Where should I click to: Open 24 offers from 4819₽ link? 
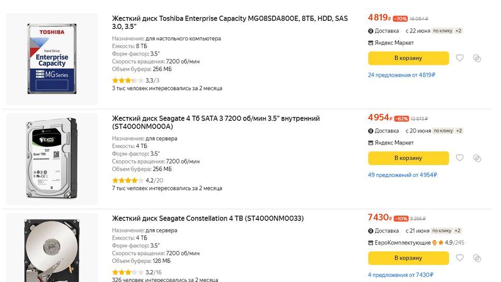click(401, 75)
